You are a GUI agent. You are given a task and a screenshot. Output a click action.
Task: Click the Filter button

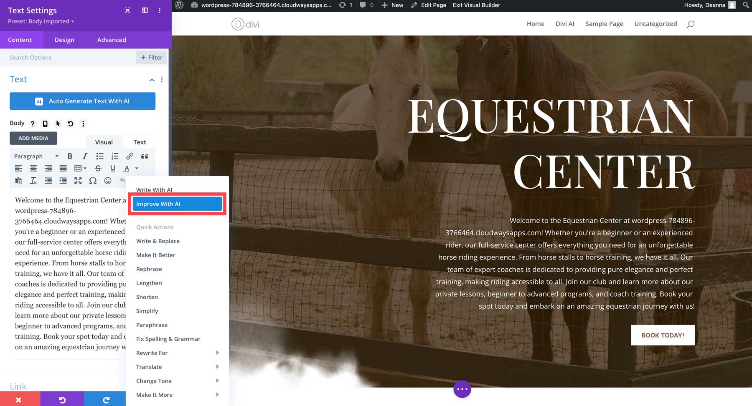coord(151,58)
